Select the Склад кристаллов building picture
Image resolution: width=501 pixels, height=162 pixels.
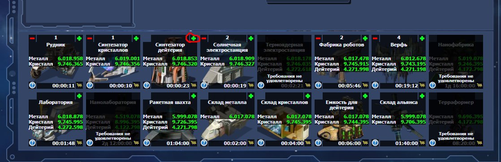pos(285,120)
